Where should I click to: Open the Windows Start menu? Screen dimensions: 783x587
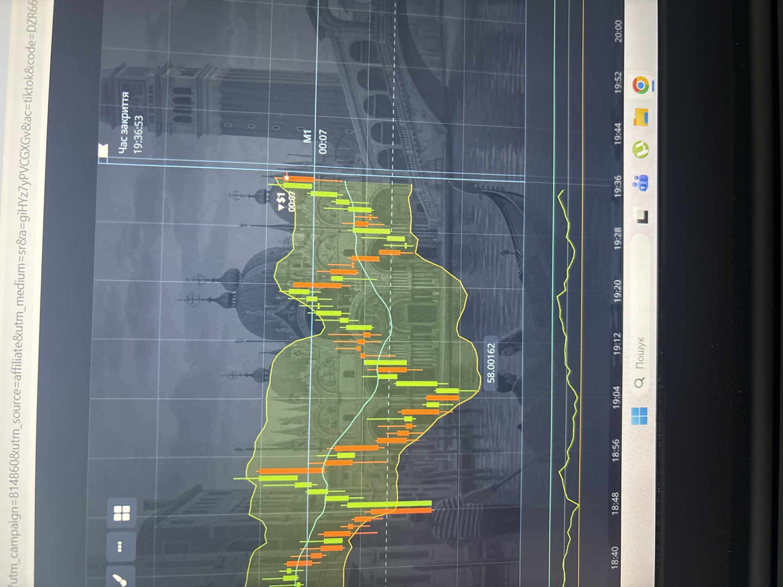(640, 416)
